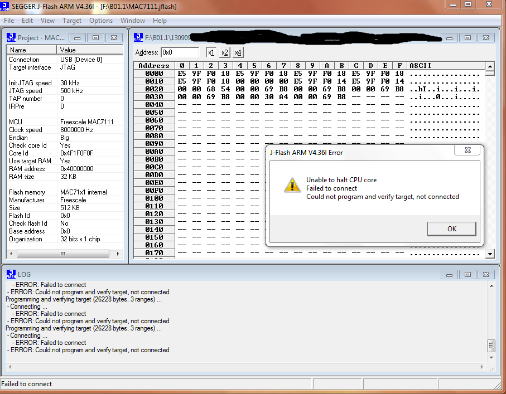
Task: Open the Edit menu
Action: 27,21
